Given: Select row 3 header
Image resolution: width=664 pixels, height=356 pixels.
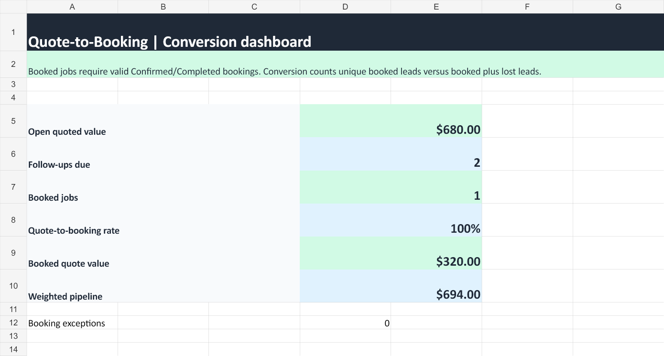Looking at the screenshot, I should click(13, 84).
